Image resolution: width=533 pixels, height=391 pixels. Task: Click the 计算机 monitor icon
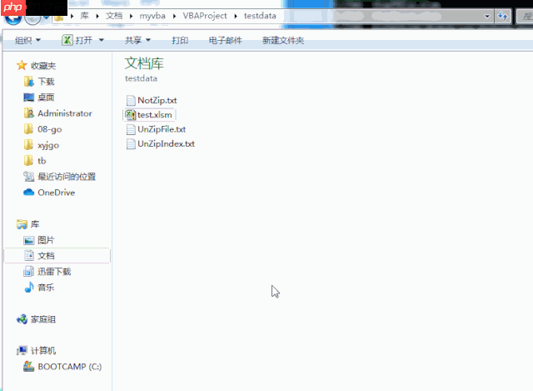[22, 350]
